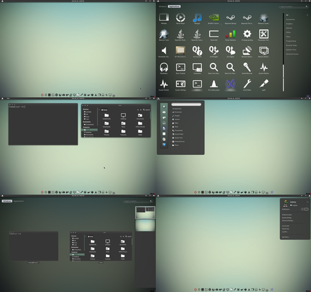
Task: Launch Musique with blue music notes icon
Action: point(197,18)
